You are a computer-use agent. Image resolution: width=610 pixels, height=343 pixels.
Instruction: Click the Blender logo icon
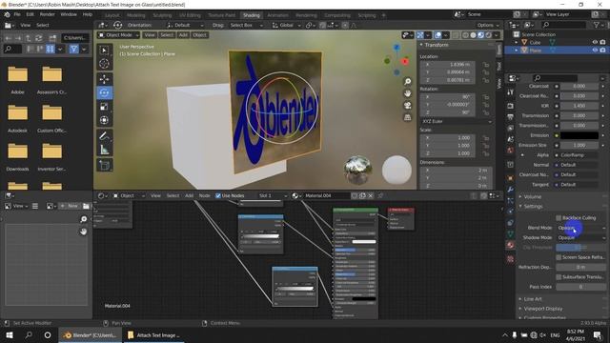coord(7,14)
